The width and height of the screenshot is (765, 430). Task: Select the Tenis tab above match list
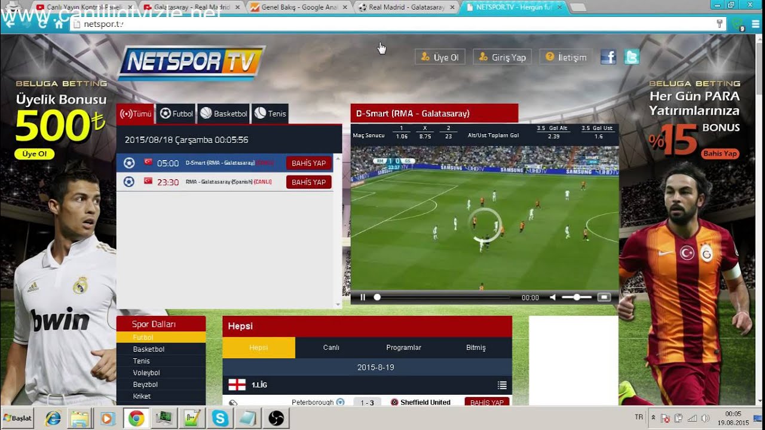point(270,113)
